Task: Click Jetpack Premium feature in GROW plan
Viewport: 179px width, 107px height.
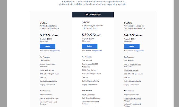Action: [x=88, y=94]
